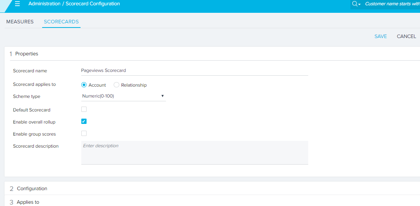Enable group scores checkbox
This screenshot has width=420, height=206.
click(x=84, y=133)
